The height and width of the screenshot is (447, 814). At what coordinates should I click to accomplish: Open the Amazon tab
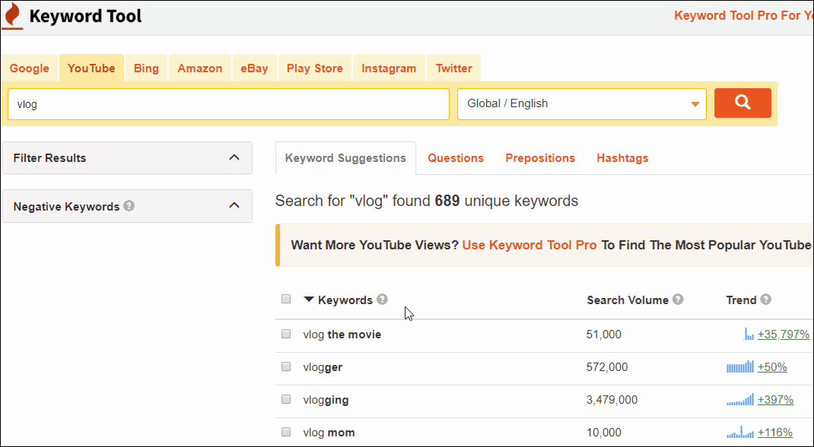pyautogui.click(x=200, y=68)
